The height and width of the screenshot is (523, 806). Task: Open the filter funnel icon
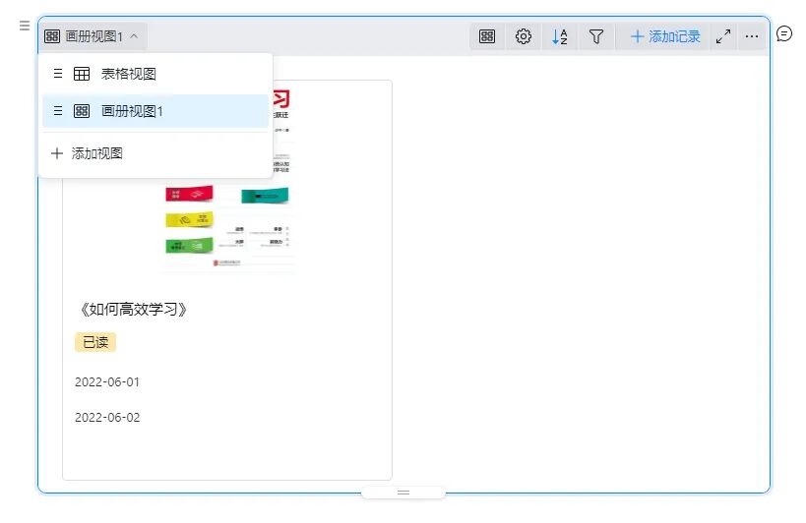596,36
